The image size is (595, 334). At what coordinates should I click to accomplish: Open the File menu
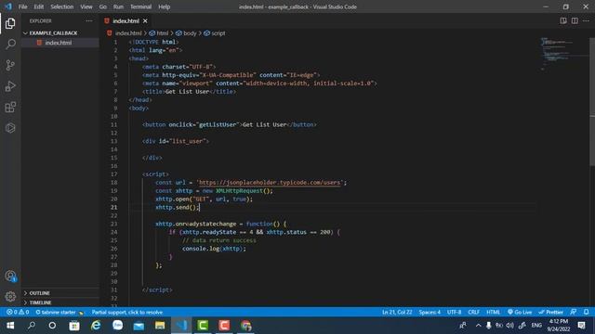click(x=22, y=6)
